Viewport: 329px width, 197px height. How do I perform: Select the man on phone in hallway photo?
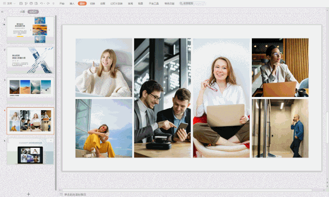pyautogui.click(x=280, y=128)
